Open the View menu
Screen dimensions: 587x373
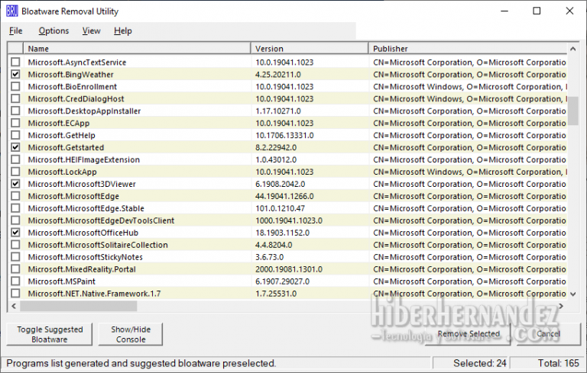click(91, 31)
